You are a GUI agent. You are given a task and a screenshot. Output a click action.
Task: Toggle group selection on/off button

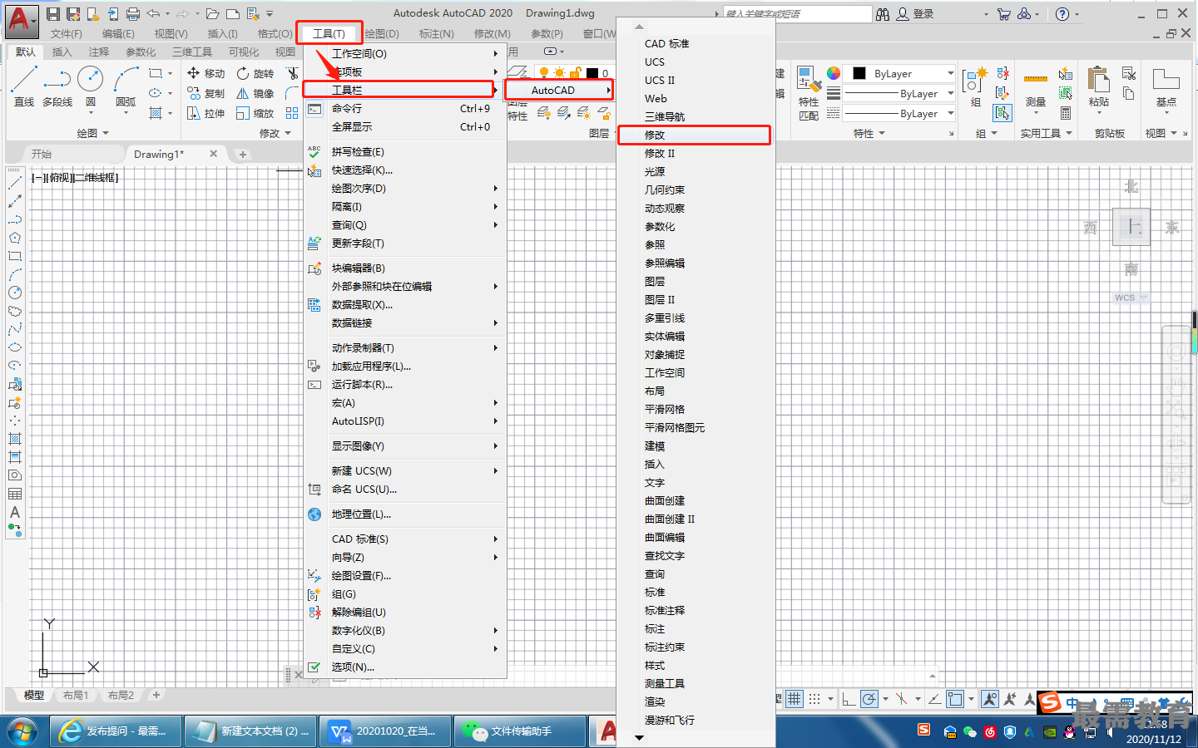(1003, 113)
